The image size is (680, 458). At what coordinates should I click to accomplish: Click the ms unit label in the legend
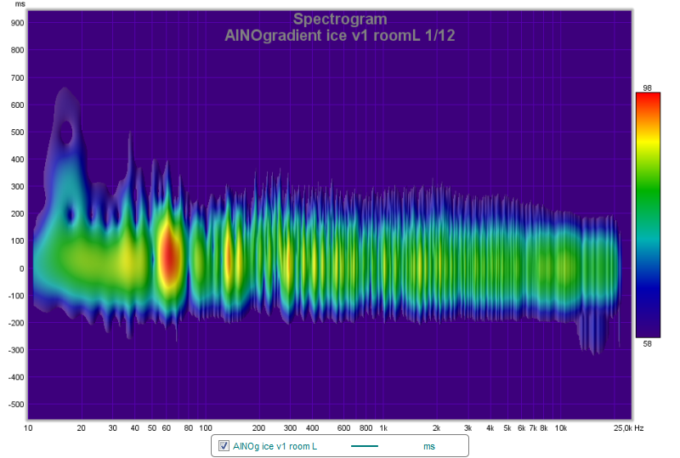[429, 446]
